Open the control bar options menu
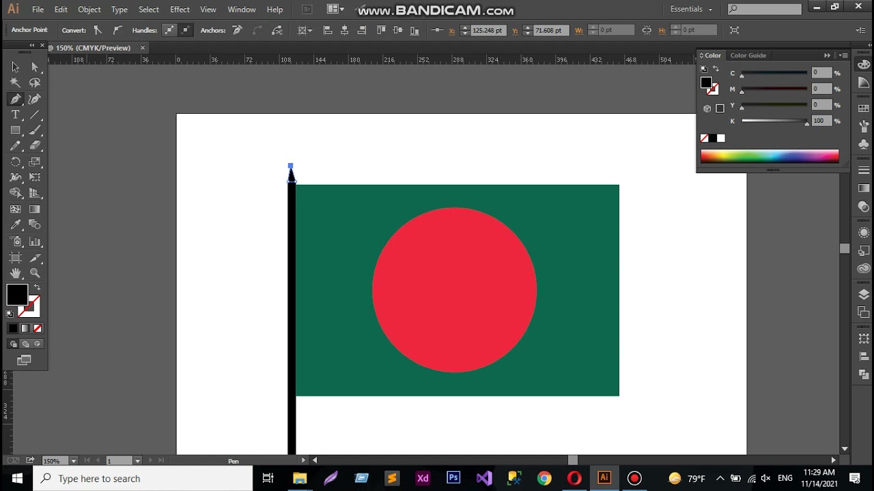The width and height of the screenshot is (874, 491). tap(860, 30)
